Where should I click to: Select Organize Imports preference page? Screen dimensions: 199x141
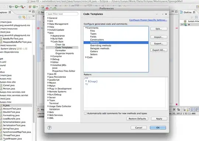(64, 53)
